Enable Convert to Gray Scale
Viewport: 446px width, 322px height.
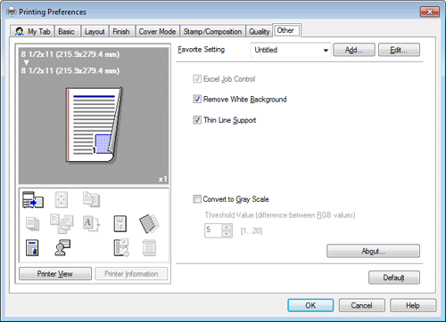coord(197,199)
